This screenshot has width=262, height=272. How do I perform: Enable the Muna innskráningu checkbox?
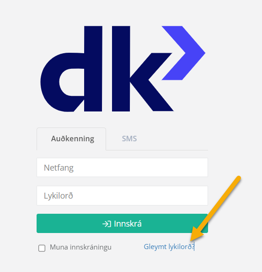point(42,248)
